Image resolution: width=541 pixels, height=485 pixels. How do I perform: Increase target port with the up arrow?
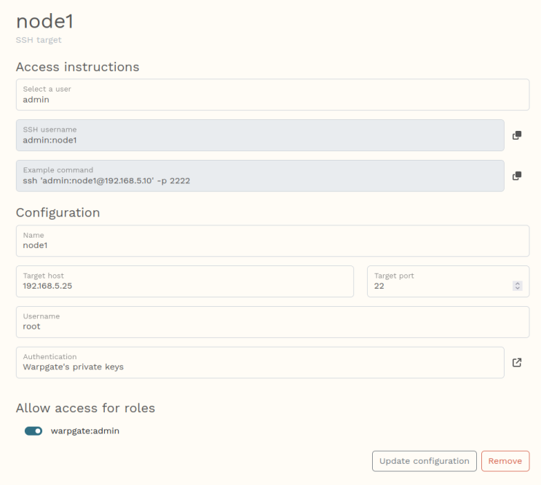coord(518,284)
